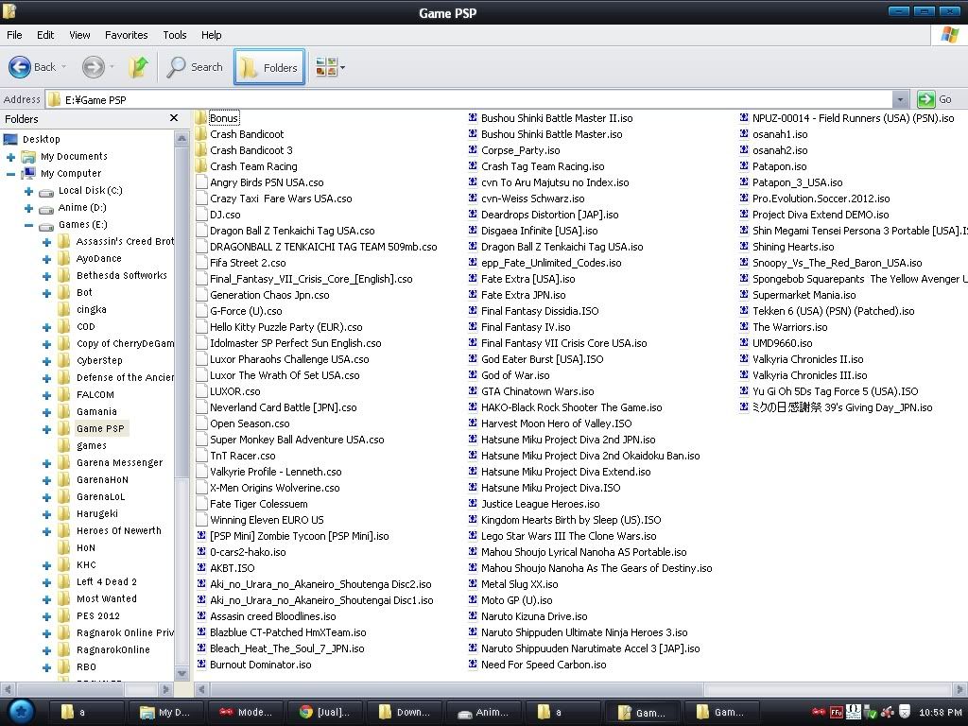This screenshot has width=968, height=726.
Task: Select the Game PSP folder in tree
Action: pyautogui.click(x=100, y=428)
